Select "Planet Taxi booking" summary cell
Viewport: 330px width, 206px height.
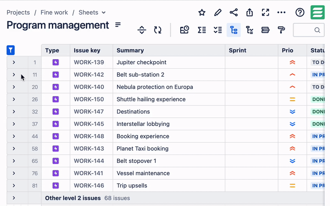(169, 148)
